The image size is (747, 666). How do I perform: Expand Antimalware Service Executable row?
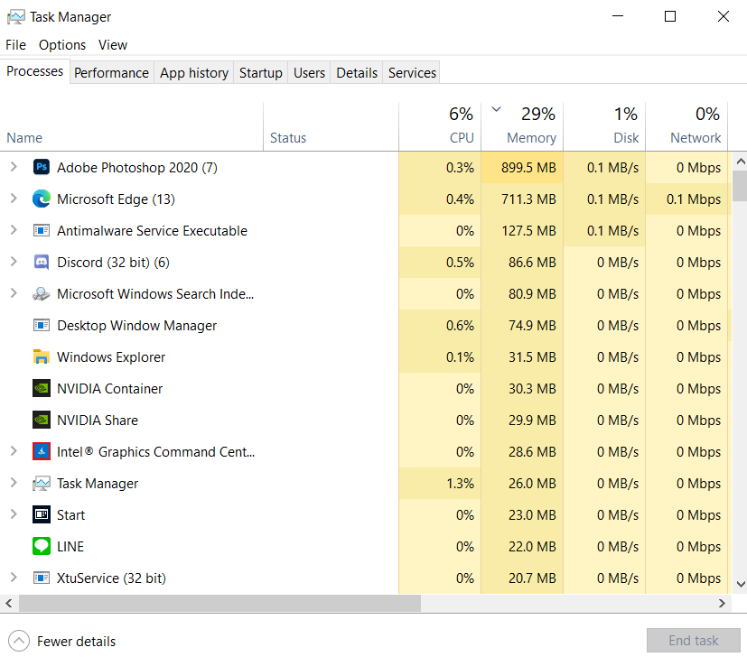tap(14, 230)
